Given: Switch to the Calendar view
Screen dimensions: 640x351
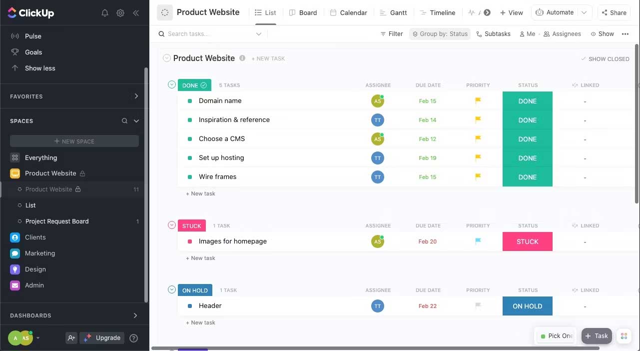Looking at the screenshot, I should click(353, 12).
